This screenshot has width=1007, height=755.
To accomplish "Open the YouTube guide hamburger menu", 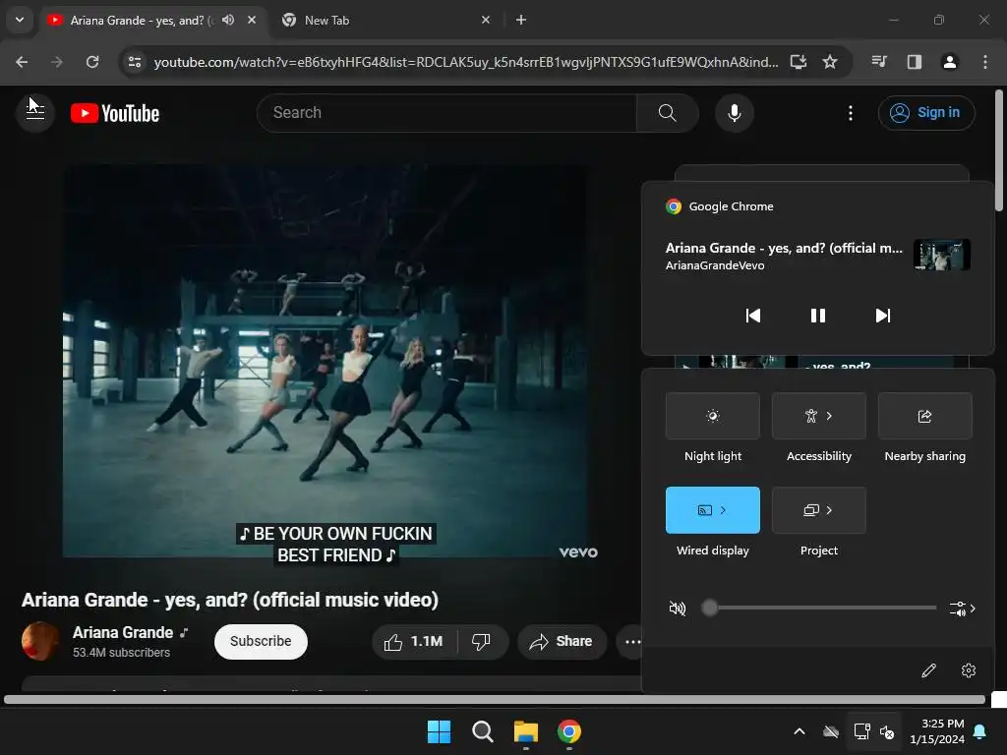I will [35, 112].
